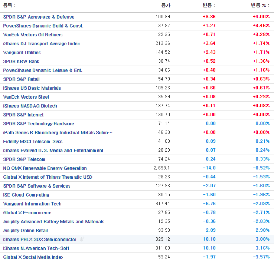Open Vanguard Utilities link

pos(22,53)
